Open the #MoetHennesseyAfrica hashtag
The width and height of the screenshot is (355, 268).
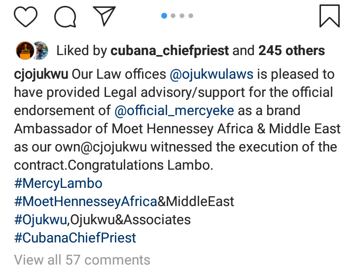85,202
